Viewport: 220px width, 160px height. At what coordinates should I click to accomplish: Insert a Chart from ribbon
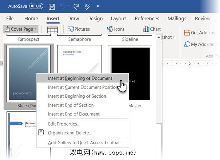(x=152, y=29)
